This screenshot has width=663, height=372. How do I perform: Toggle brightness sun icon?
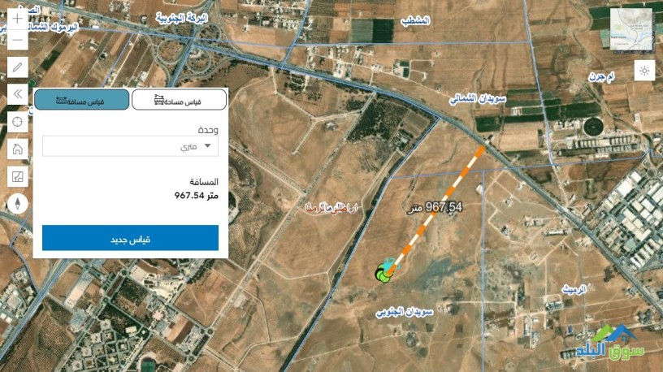point(644,71)
